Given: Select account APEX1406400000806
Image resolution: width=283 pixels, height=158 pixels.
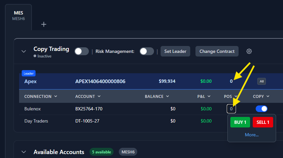Looking at the screenshot, I should point(100,81).
